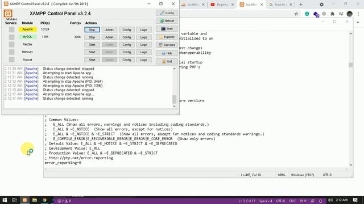Open Chrome profile avatar
Viewport: 364px width, 204px height.
[x=350, y=14]
